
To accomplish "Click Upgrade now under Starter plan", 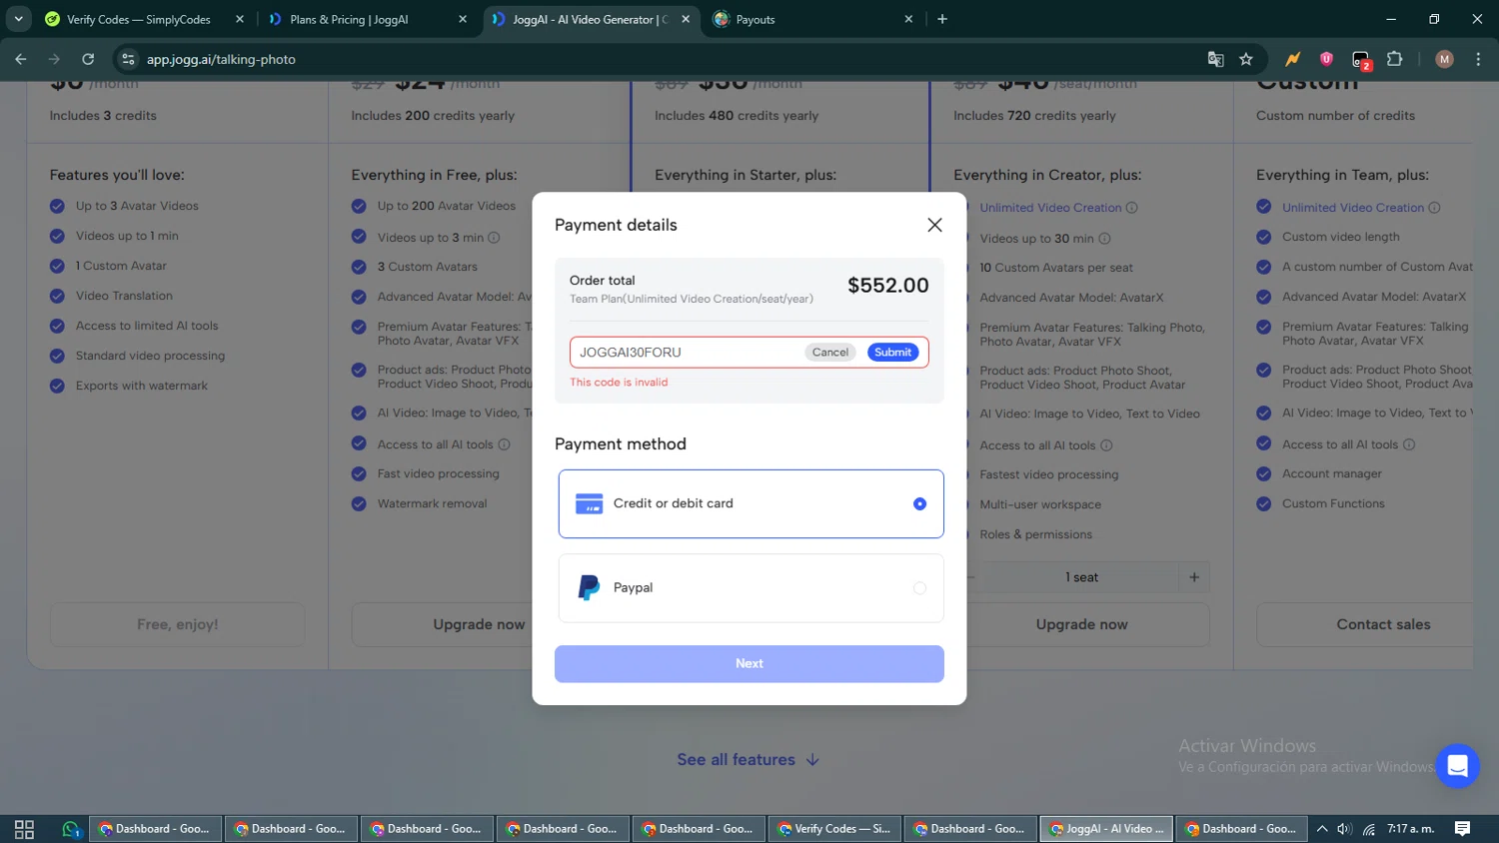I will click(x=479, y=624).
